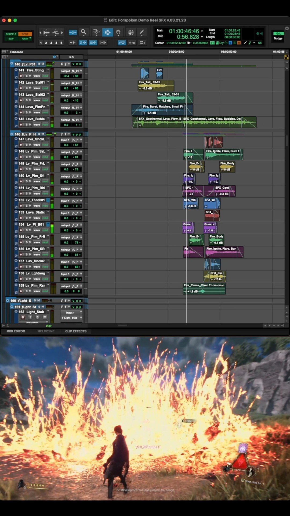Solo the 162 Light_Stab track
The height and width of the screenshot is (516, 290).
(x=37, y=317)
